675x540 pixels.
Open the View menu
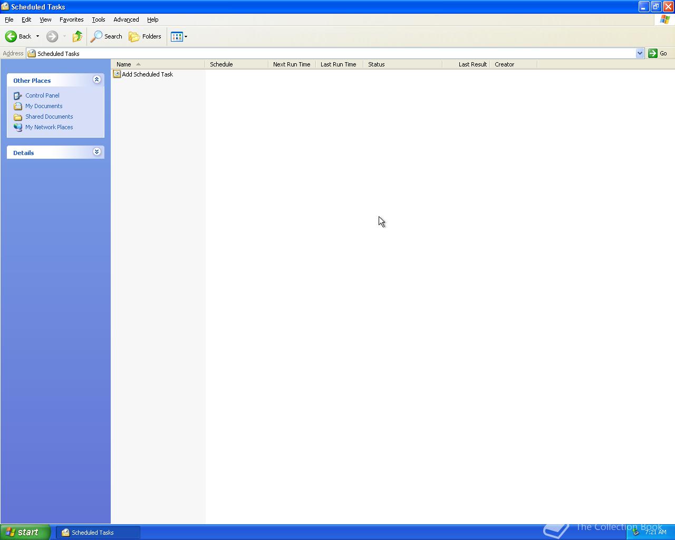pos(45,20)
